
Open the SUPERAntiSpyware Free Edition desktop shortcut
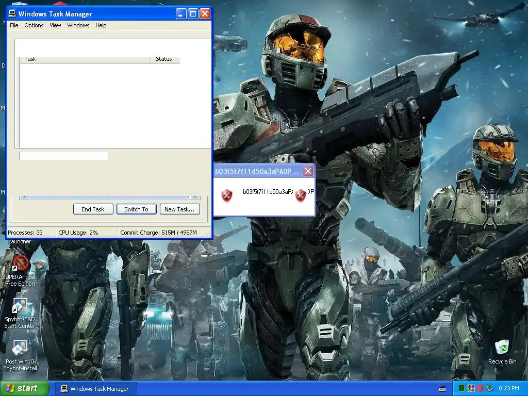point(20,270)
